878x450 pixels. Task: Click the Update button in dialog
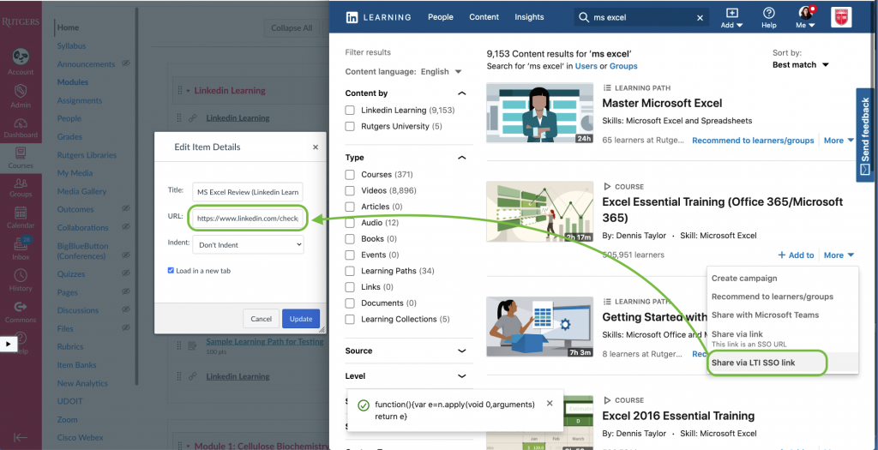click(301, 319)
